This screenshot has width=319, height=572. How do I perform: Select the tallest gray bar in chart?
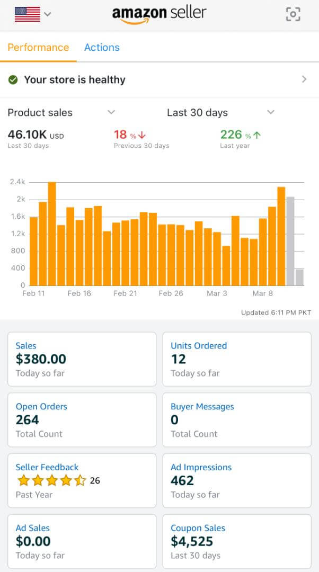coord(290,241)
